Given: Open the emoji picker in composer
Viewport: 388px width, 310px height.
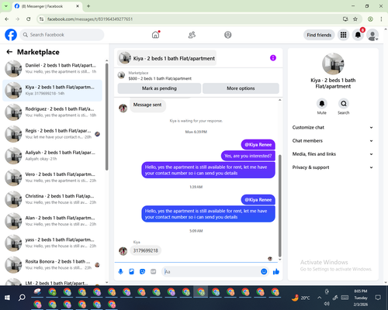Looking at the screenshot, I should click(x=264, y=271).
